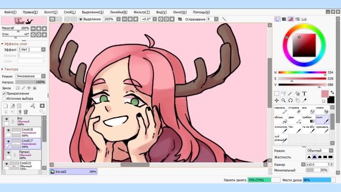Viewport: 341px width, 192px height.
Task: Reset the toolbar zoom level
Action: 135,19
